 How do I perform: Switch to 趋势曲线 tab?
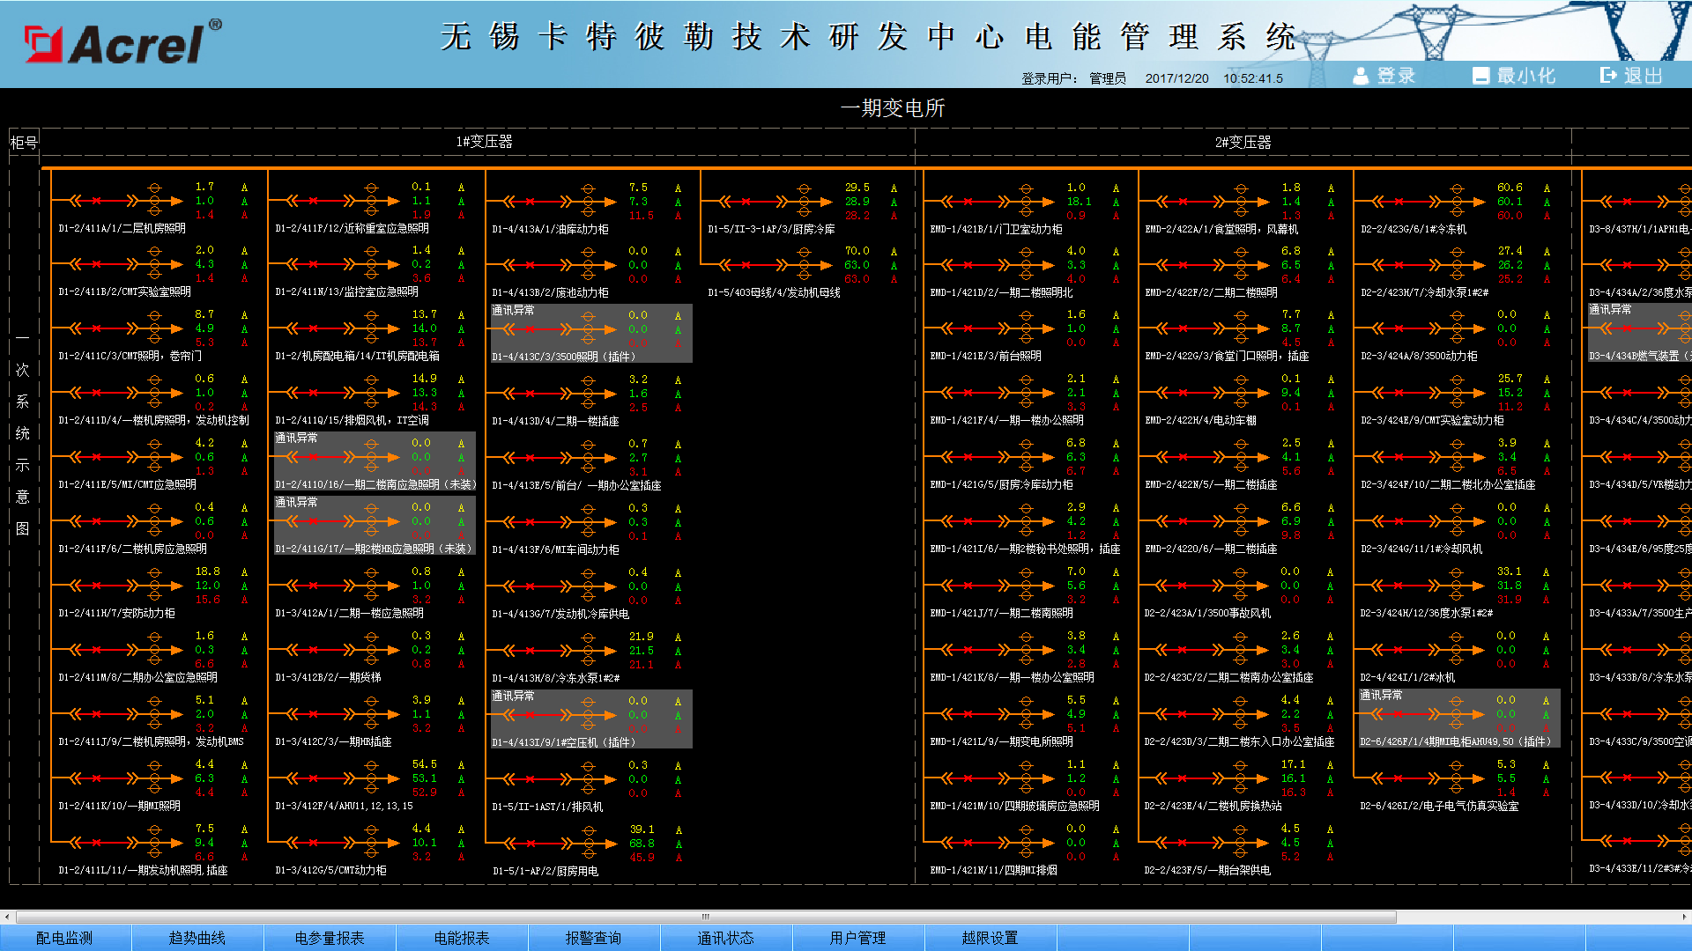197,938
